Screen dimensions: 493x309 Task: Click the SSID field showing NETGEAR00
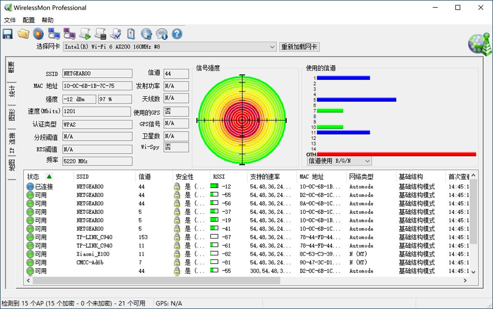[97, 74]
